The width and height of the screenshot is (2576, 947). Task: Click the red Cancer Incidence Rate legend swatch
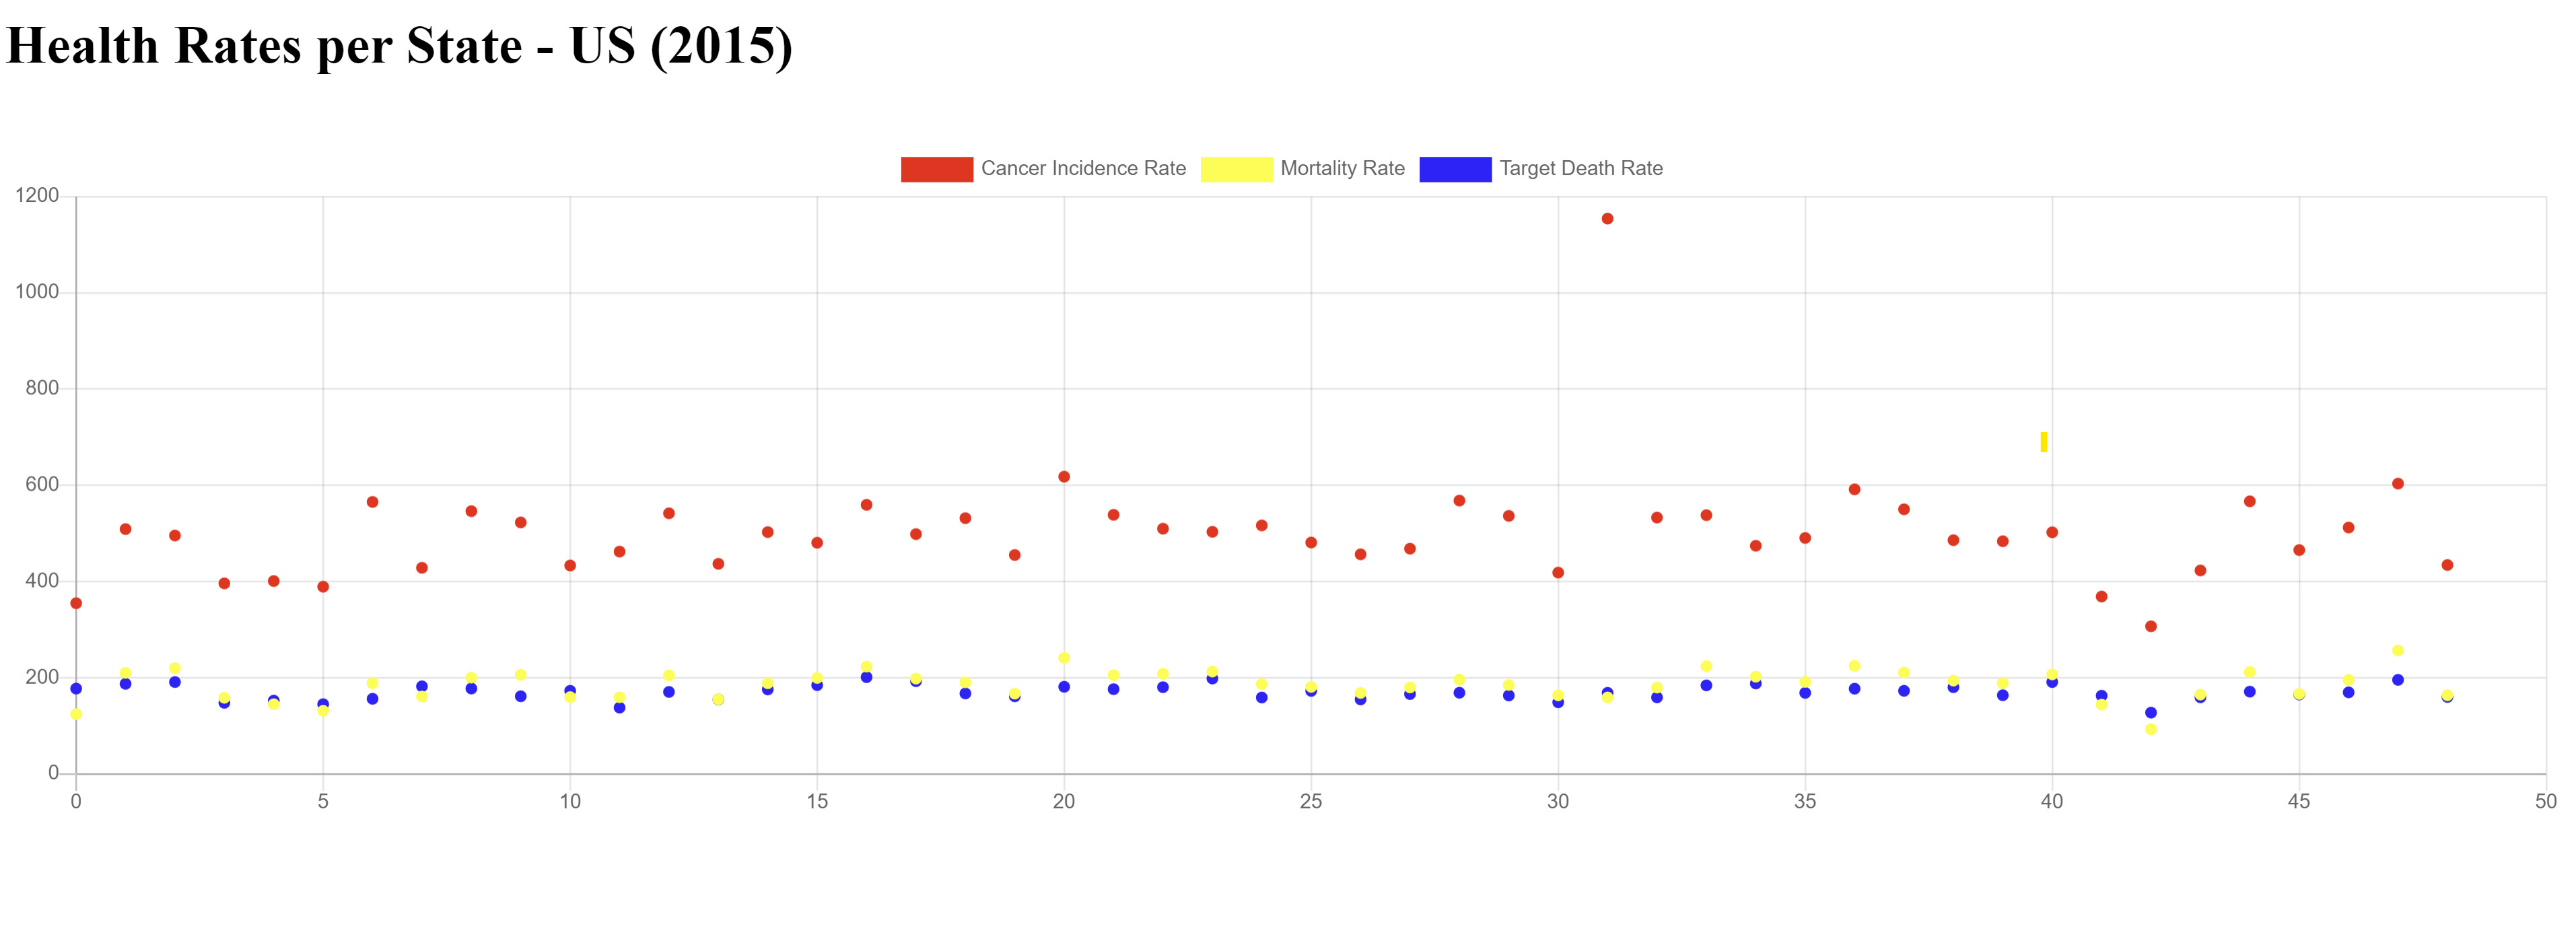click(937, 168)
